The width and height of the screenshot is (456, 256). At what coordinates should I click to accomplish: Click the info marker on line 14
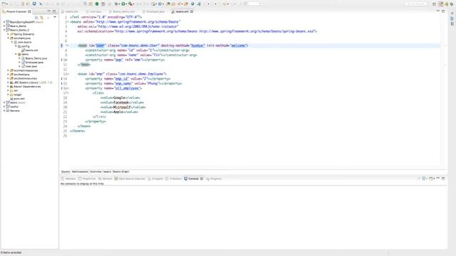point(62,79)
